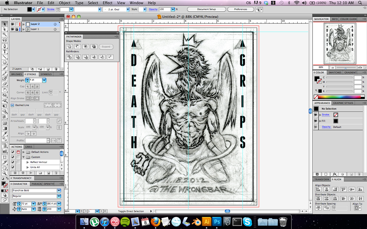
Task: Select the Column Graph tool
Action: coord(5,151)
